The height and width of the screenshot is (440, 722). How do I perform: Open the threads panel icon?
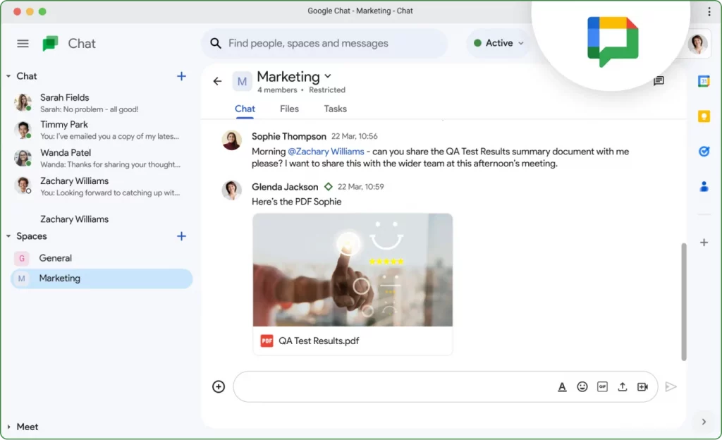[659, 81]
